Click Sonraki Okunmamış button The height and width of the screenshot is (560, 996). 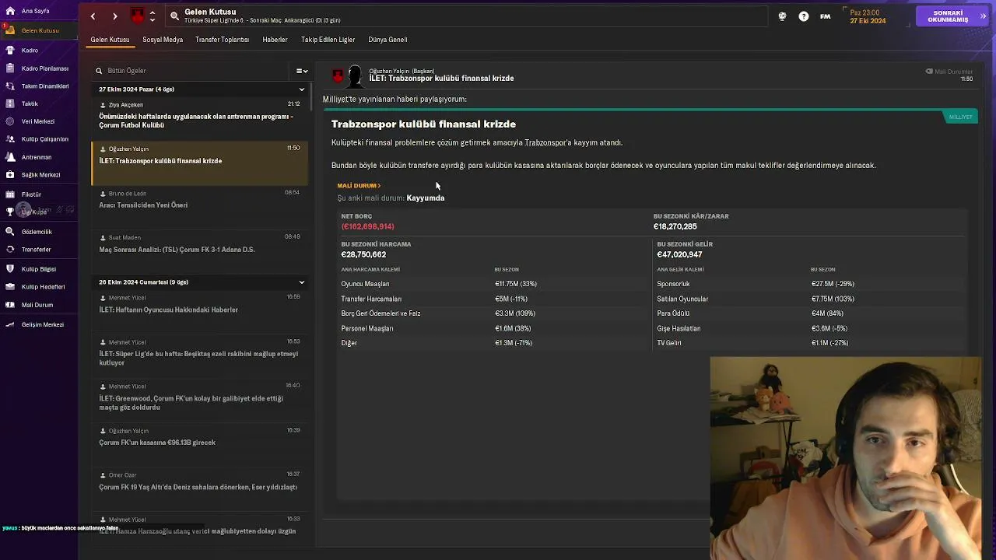(x=952, y=16)
